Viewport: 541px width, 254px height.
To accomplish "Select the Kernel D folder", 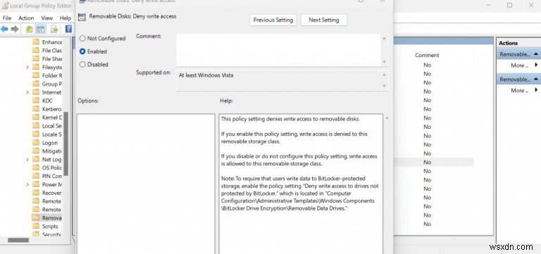I will (47, 118).
